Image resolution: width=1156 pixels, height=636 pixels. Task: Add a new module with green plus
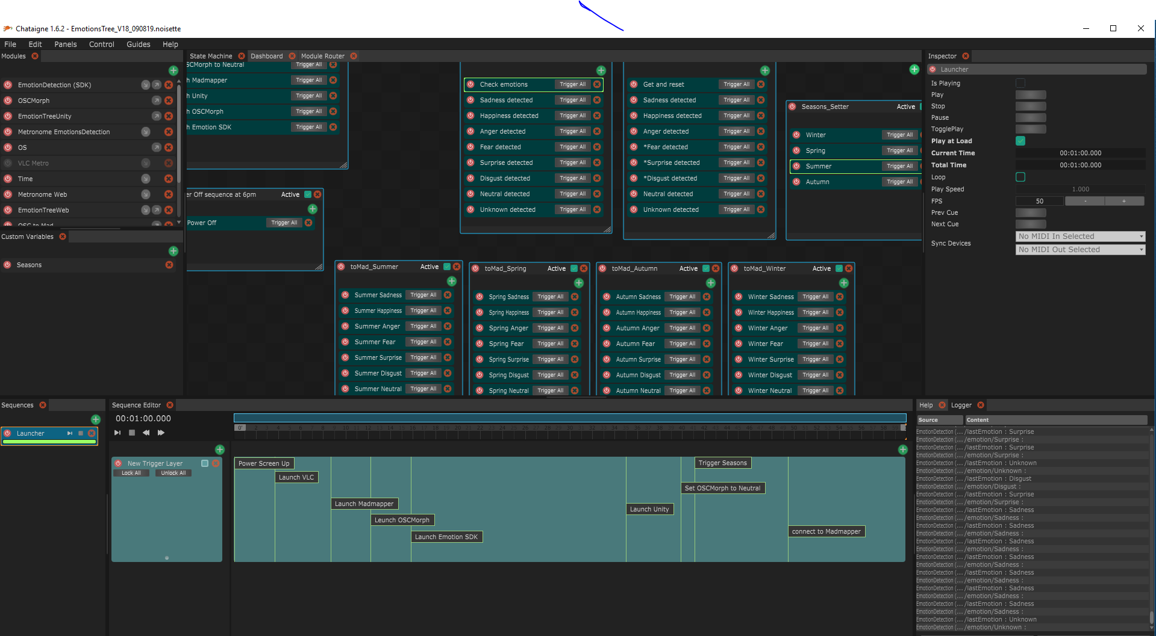(x=173, y=70)
